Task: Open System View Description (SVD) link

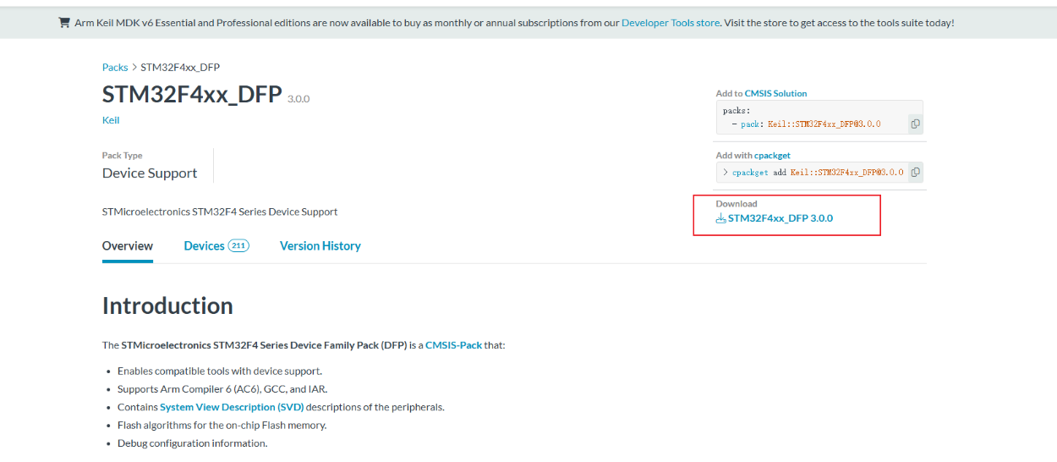Action: (232, 407)
